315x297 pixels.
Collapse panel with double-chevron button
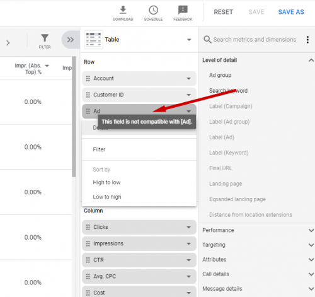pos(71,40)
